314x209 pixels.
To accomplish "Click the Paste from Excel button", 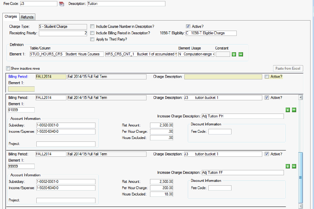I will 288,68.
